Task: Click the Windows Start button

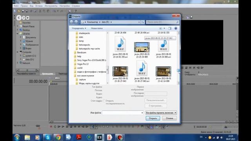Action: [x=17, y=137]
